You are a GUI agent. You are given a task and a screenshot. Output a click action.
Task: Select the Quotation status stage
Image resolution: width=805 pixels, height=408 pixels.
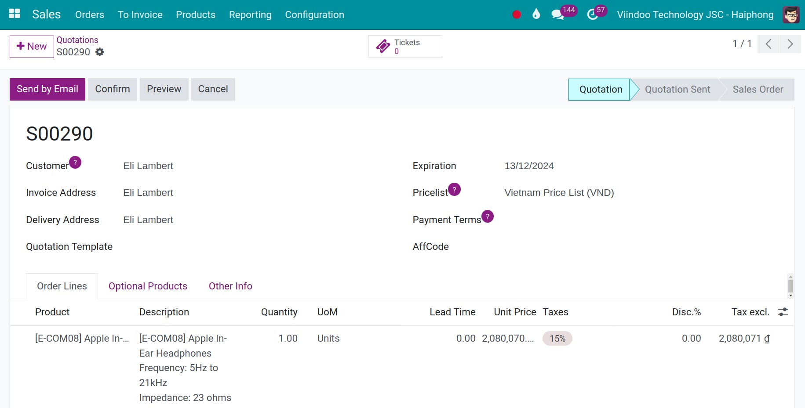coord(601,90)
